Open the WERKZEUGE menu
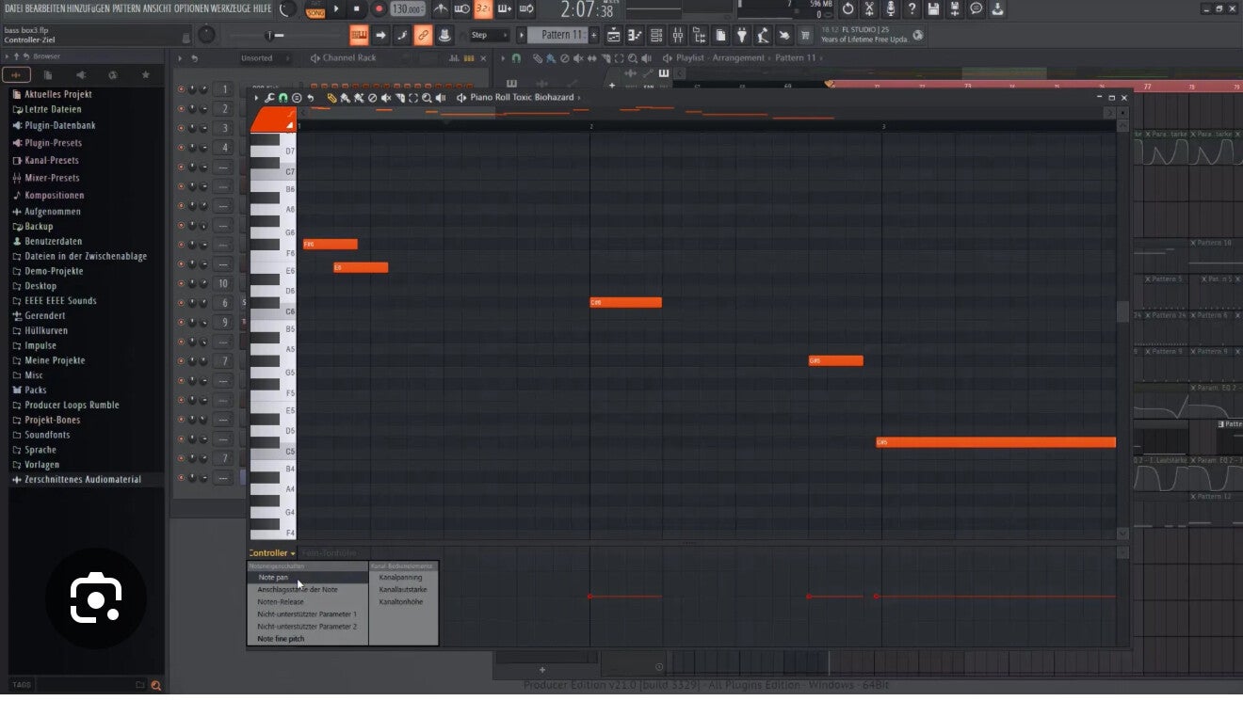The height and width of the screenshot is (701, 1243). [x=232, y=8]
